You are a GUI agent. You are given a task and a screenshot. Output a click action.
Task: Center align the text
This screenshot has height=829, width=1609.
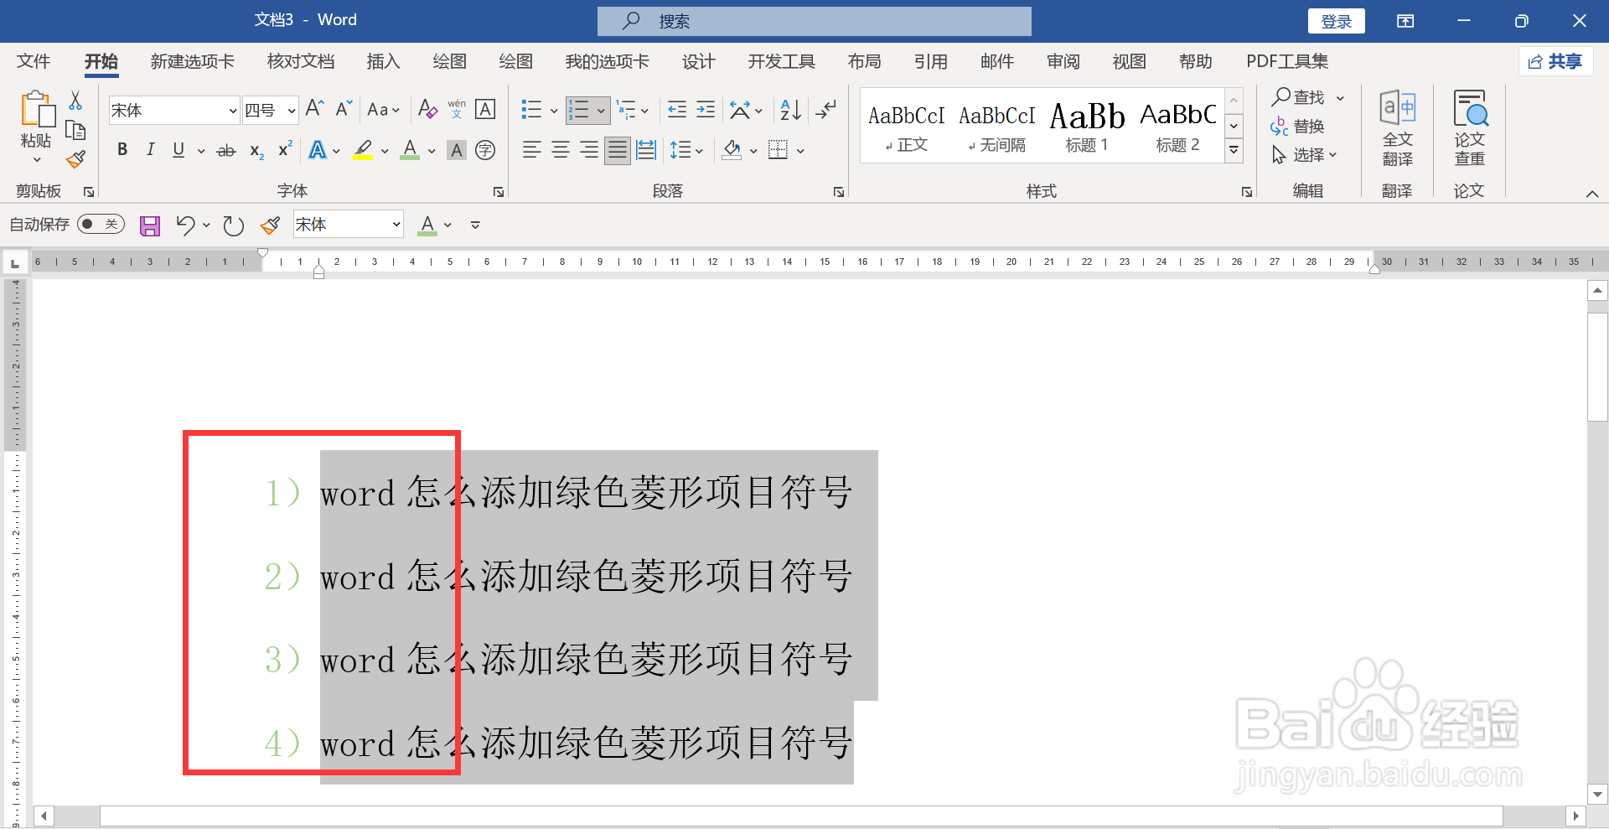[561, 151]
